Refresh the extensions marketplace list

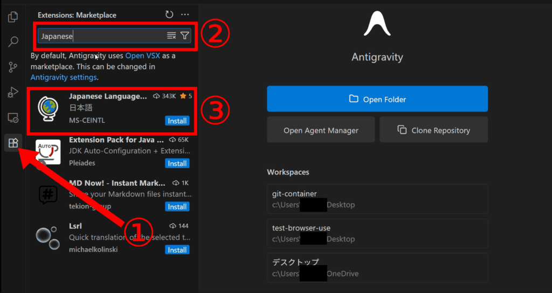coord(169,15)
